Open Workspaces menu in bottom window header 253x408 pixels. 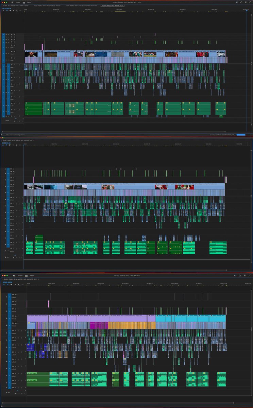(235, 275)
